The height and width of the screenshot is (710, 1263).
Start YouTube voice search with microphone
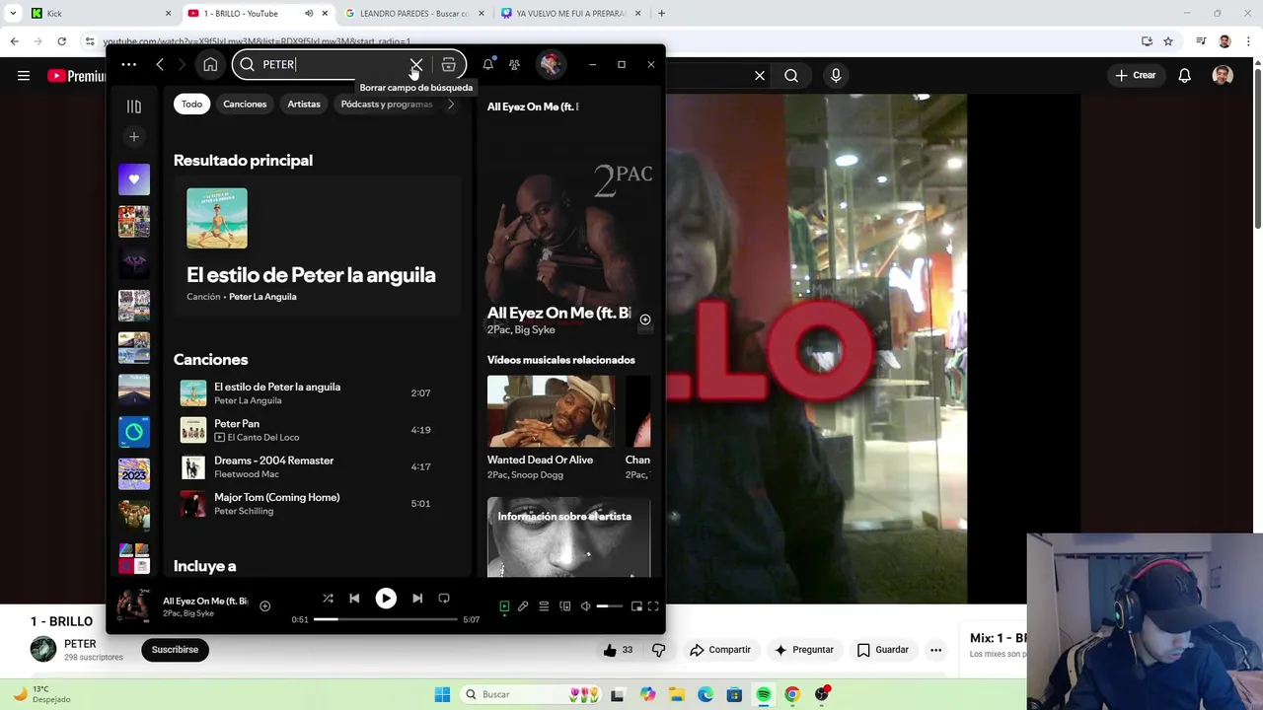point(836,75)
